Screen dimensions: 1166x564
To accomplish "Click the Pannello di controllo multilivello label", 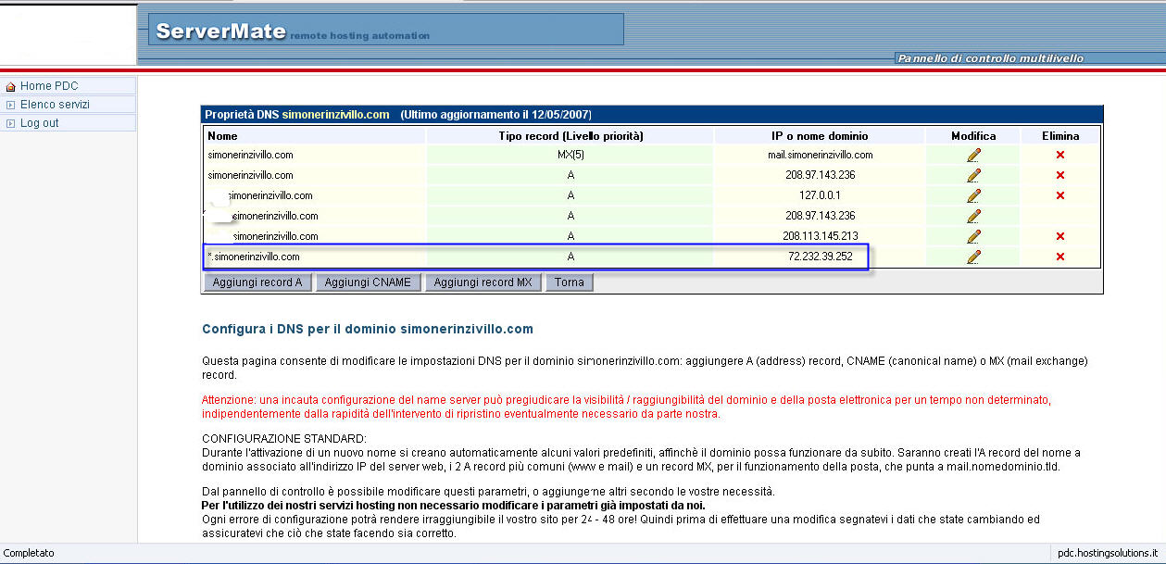I will (990, 58).
